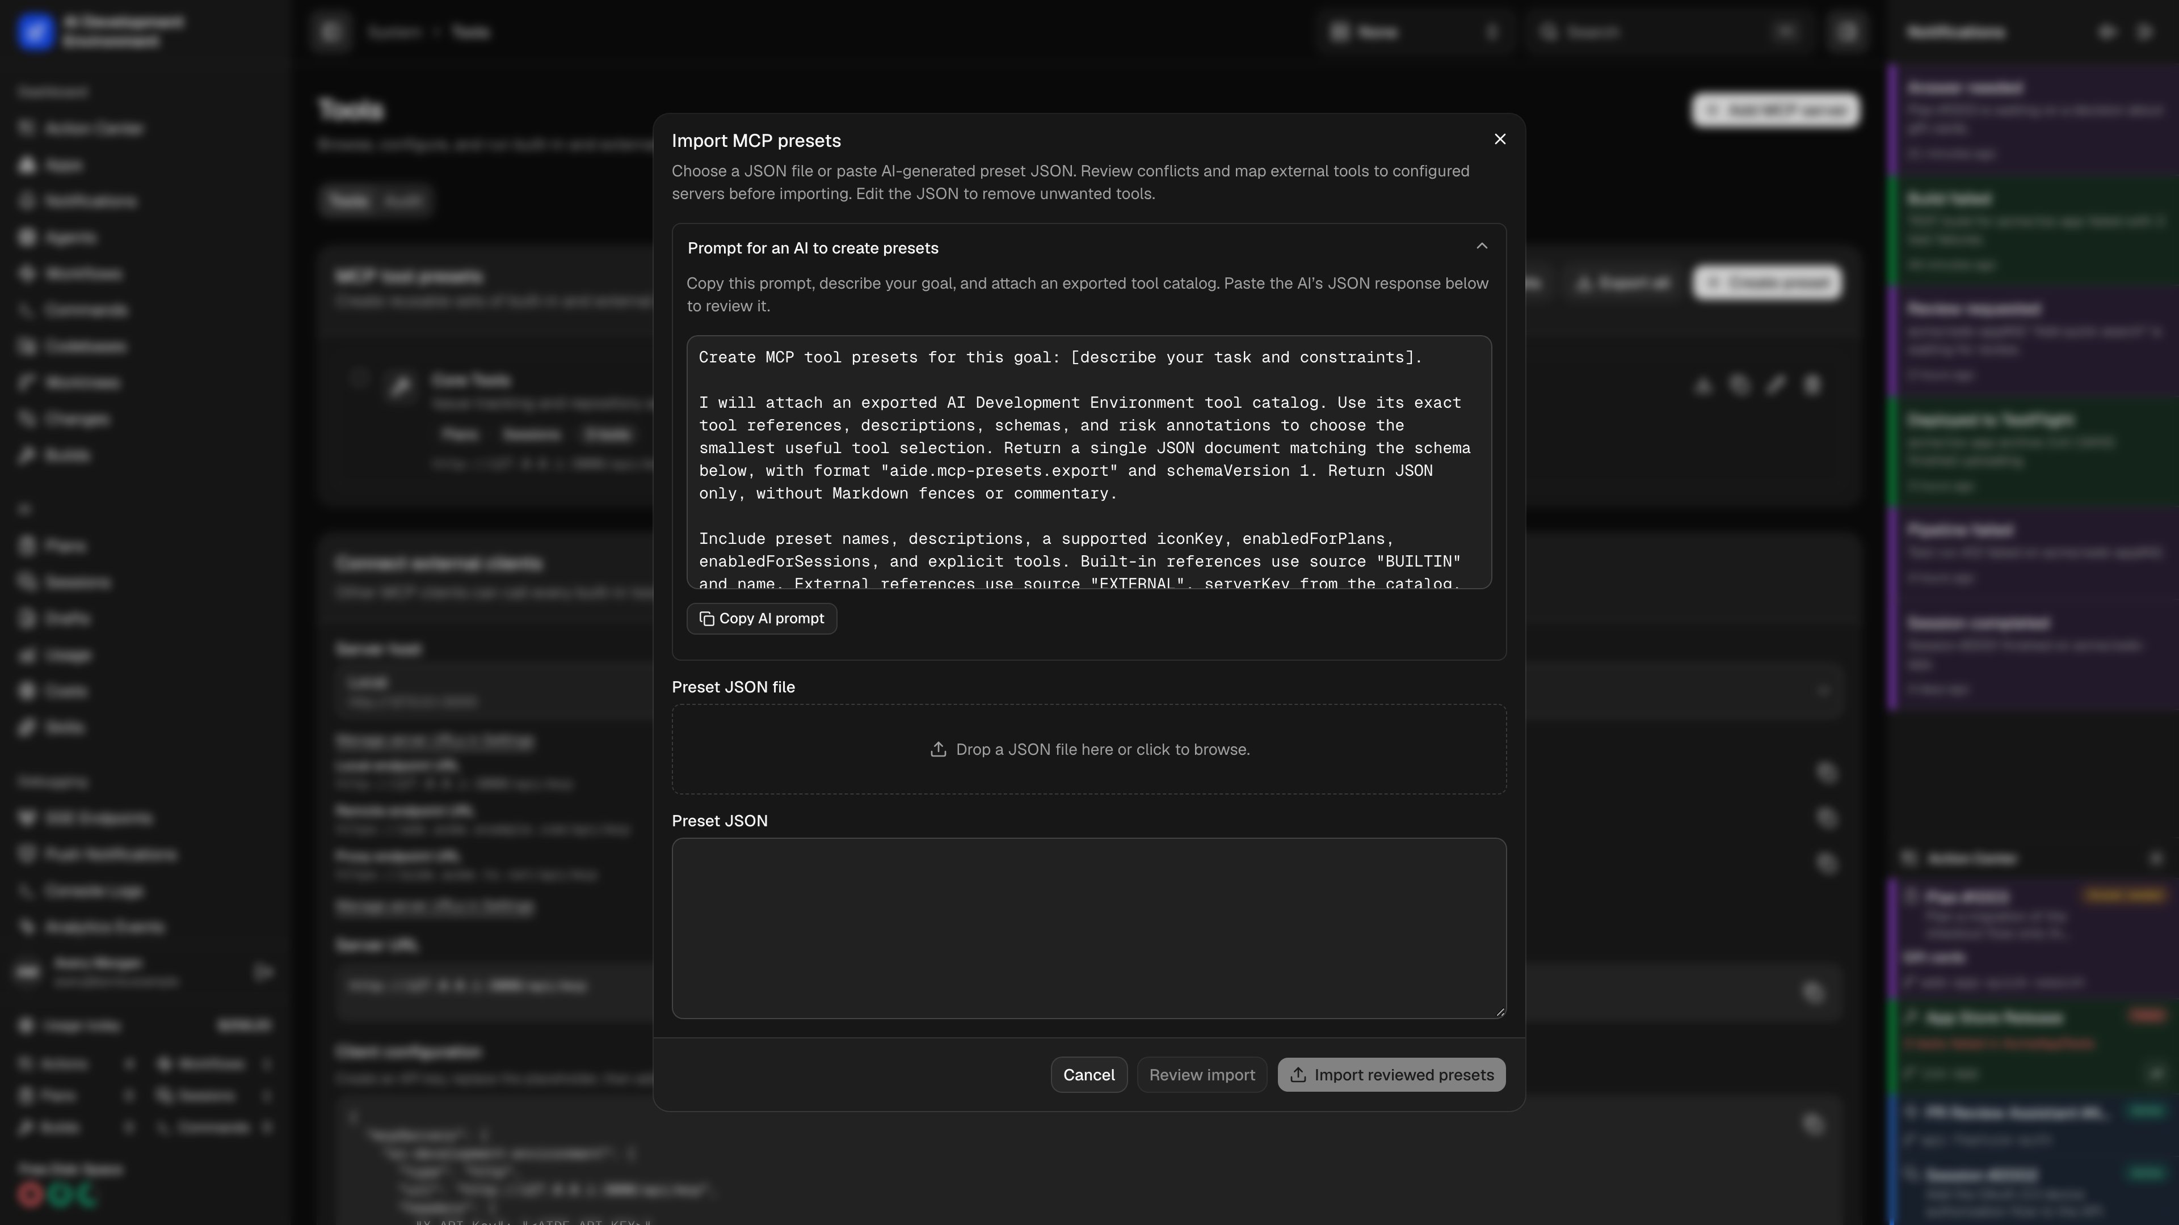Collapse the AI prompt section chevron
This screenshot has width=2179, height=1225.
click(1481, 247)
